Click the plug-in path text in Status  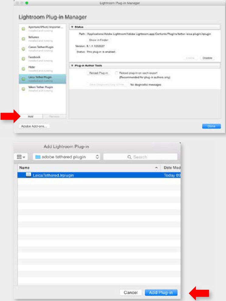(149, 34)
